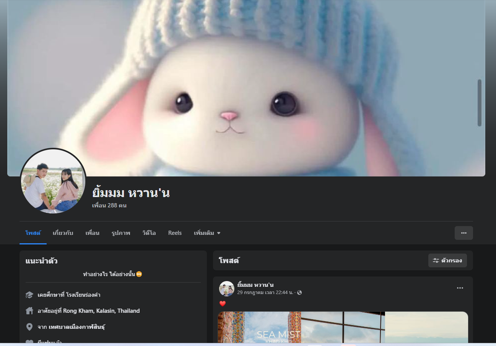
Task: Expand the เพิ่มเติม dropdown tab
Action: pos(207,233)
